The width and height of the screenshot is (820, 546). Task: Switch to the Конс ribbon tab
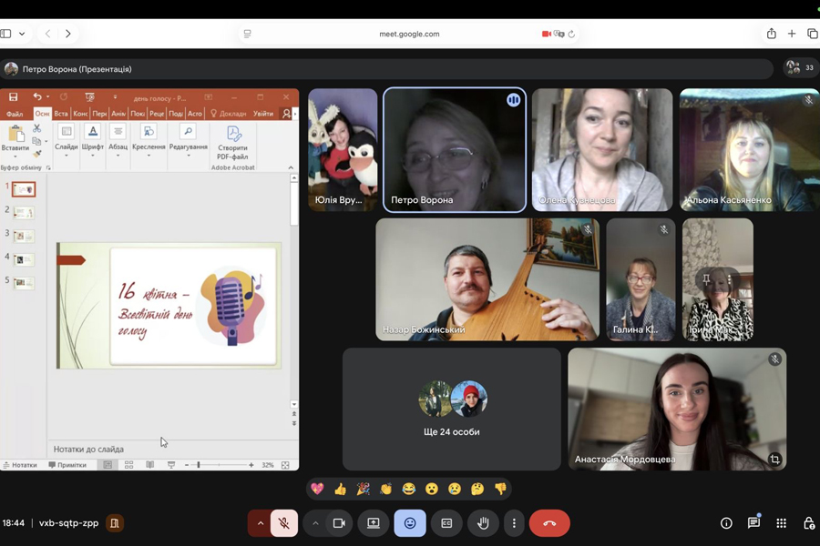pos(80,114)
